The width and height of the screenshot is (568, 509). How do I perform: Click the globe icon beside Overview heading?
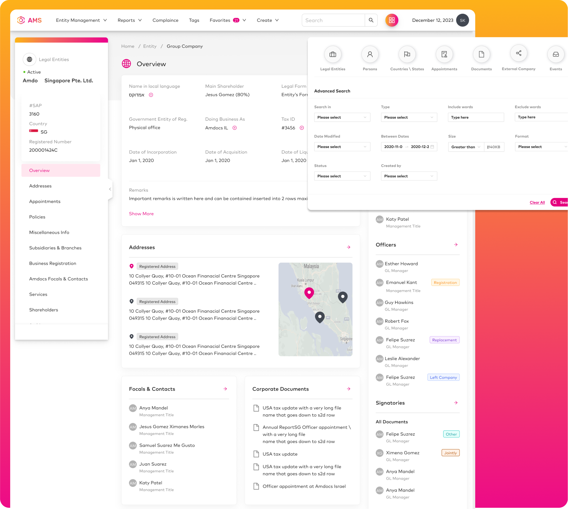pos(126,64)
